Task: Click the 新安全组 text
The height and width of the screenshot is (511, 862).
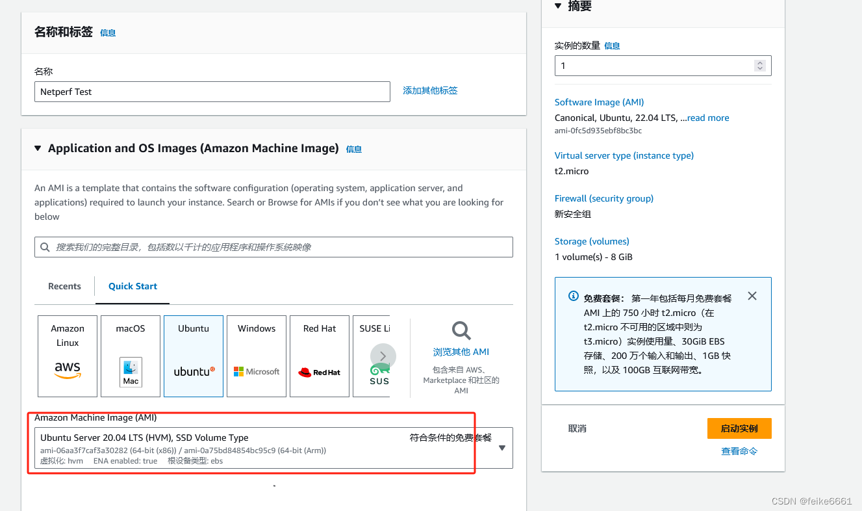Action: pos(573,214)
